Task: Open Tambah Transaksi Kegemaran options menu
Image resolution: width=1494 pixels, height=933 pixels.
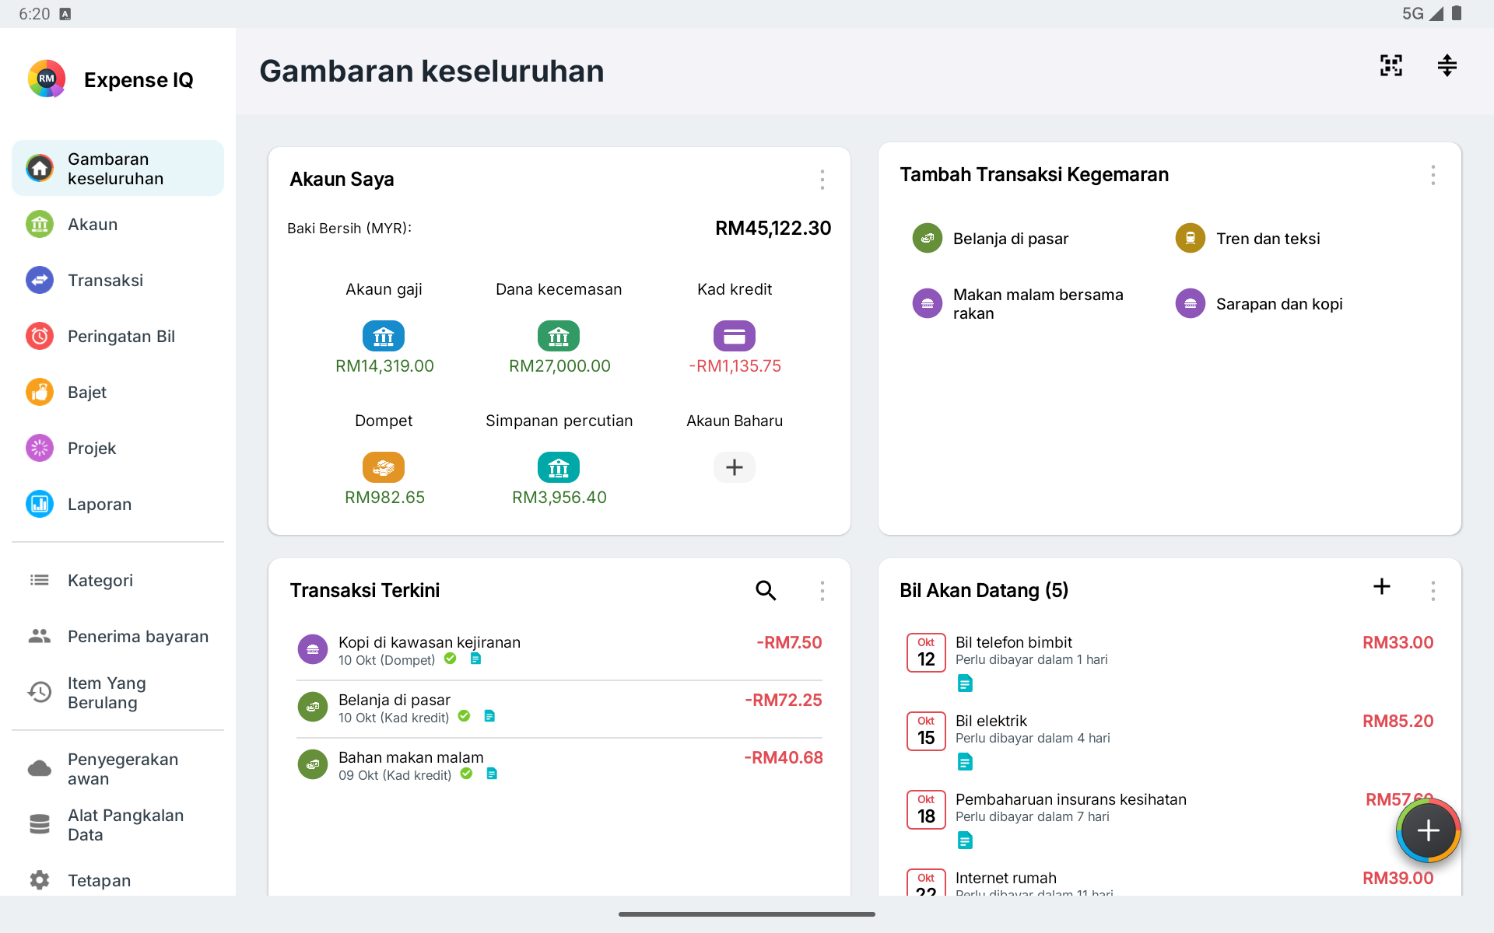Action: (x=1433, y=175)
